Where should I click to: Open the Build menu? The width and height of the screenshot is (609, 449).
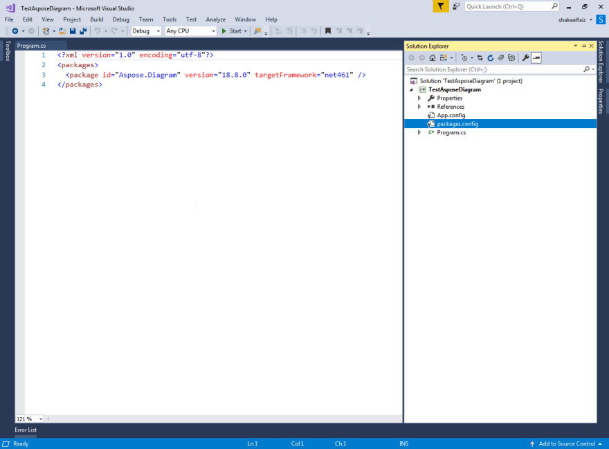pyautogui.click(x=97, y=19)
